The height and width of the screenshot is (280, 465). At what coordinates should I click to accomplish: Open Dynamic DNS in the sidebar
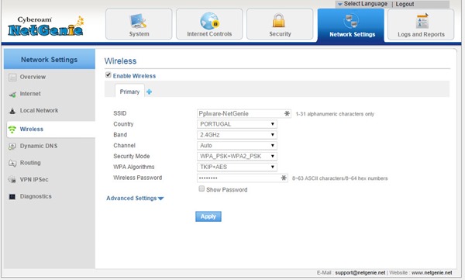coord(39,146)
